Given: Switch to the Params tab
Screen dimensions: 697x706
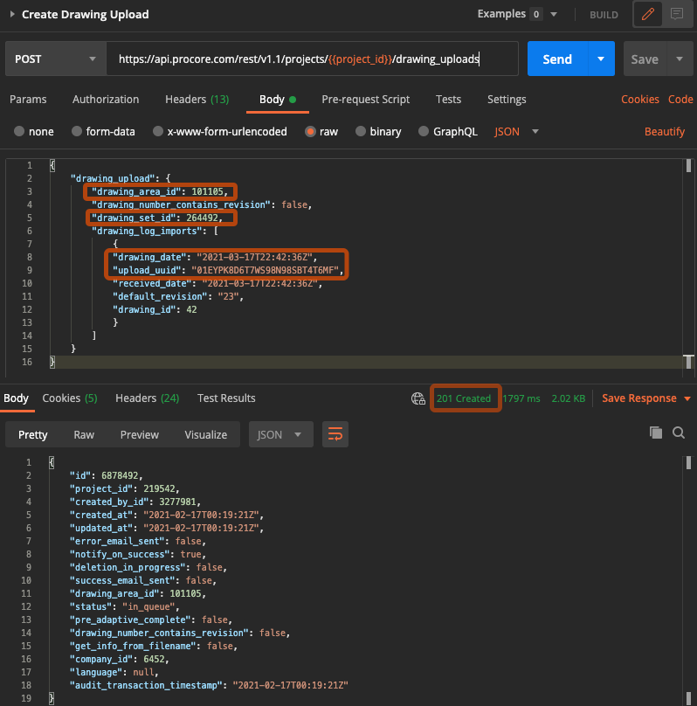Looking at the screenshot, I should [28, 99].
